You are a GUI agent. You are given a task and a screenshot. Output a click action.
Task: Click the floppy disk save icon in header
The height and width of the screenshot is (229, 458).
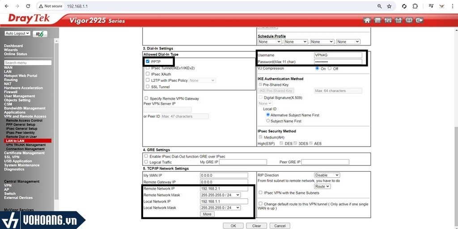(399, 21)
